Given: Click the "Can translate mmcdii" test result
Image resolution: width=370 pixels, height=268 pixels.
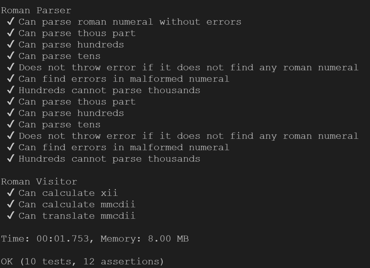Looking at the screenshot, I should (77, 216).
